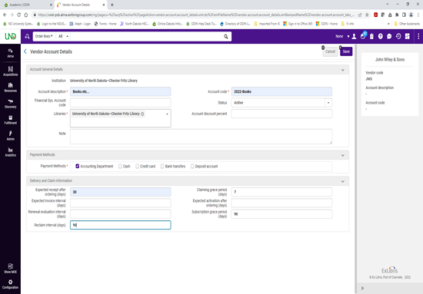
Task: Open the Status dropdown showing Active
Action: [281, 103]
